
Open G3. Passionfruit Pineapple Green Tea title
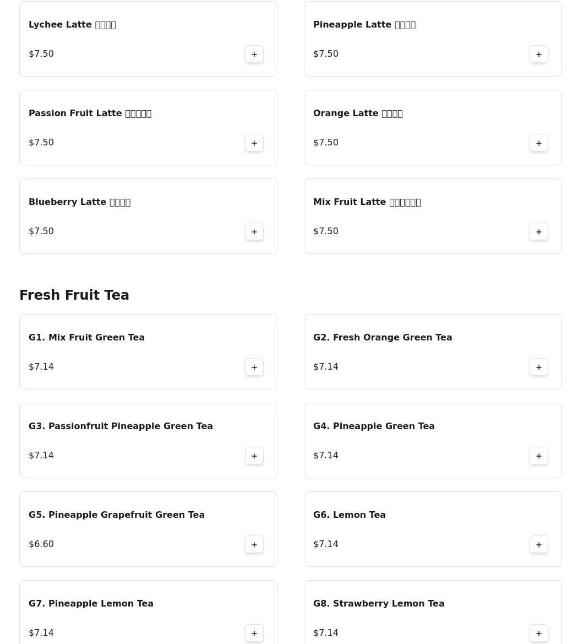tap(121, 426)
